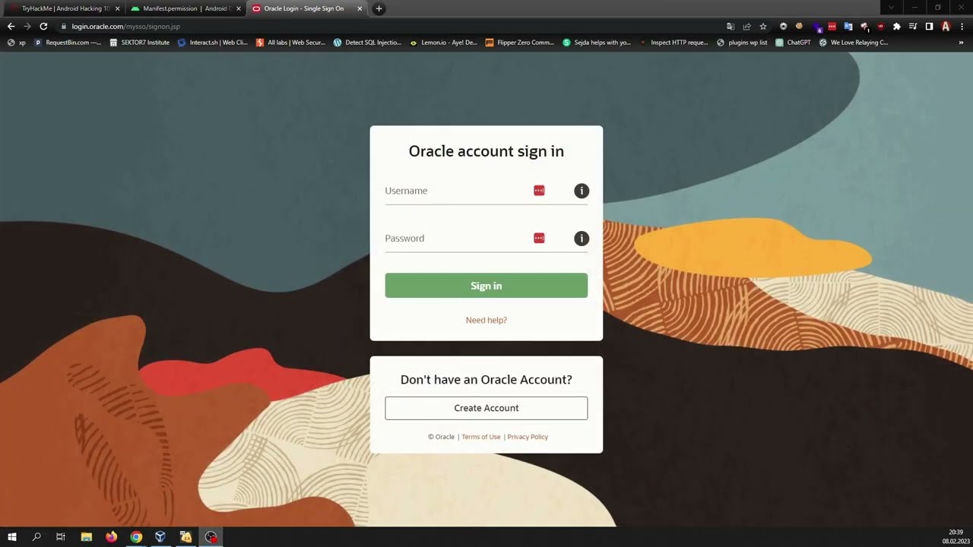
Task: Click the Create Account button
Action: coord(486,408)
